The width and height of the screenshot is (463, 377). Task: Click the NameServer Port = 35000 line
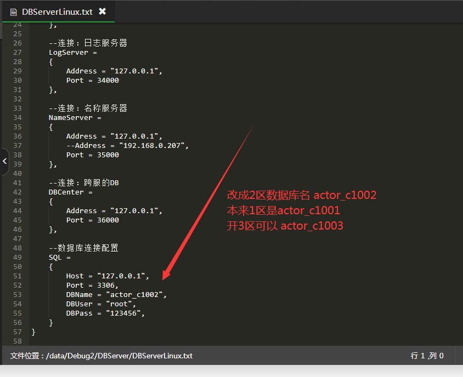[92, 155]
